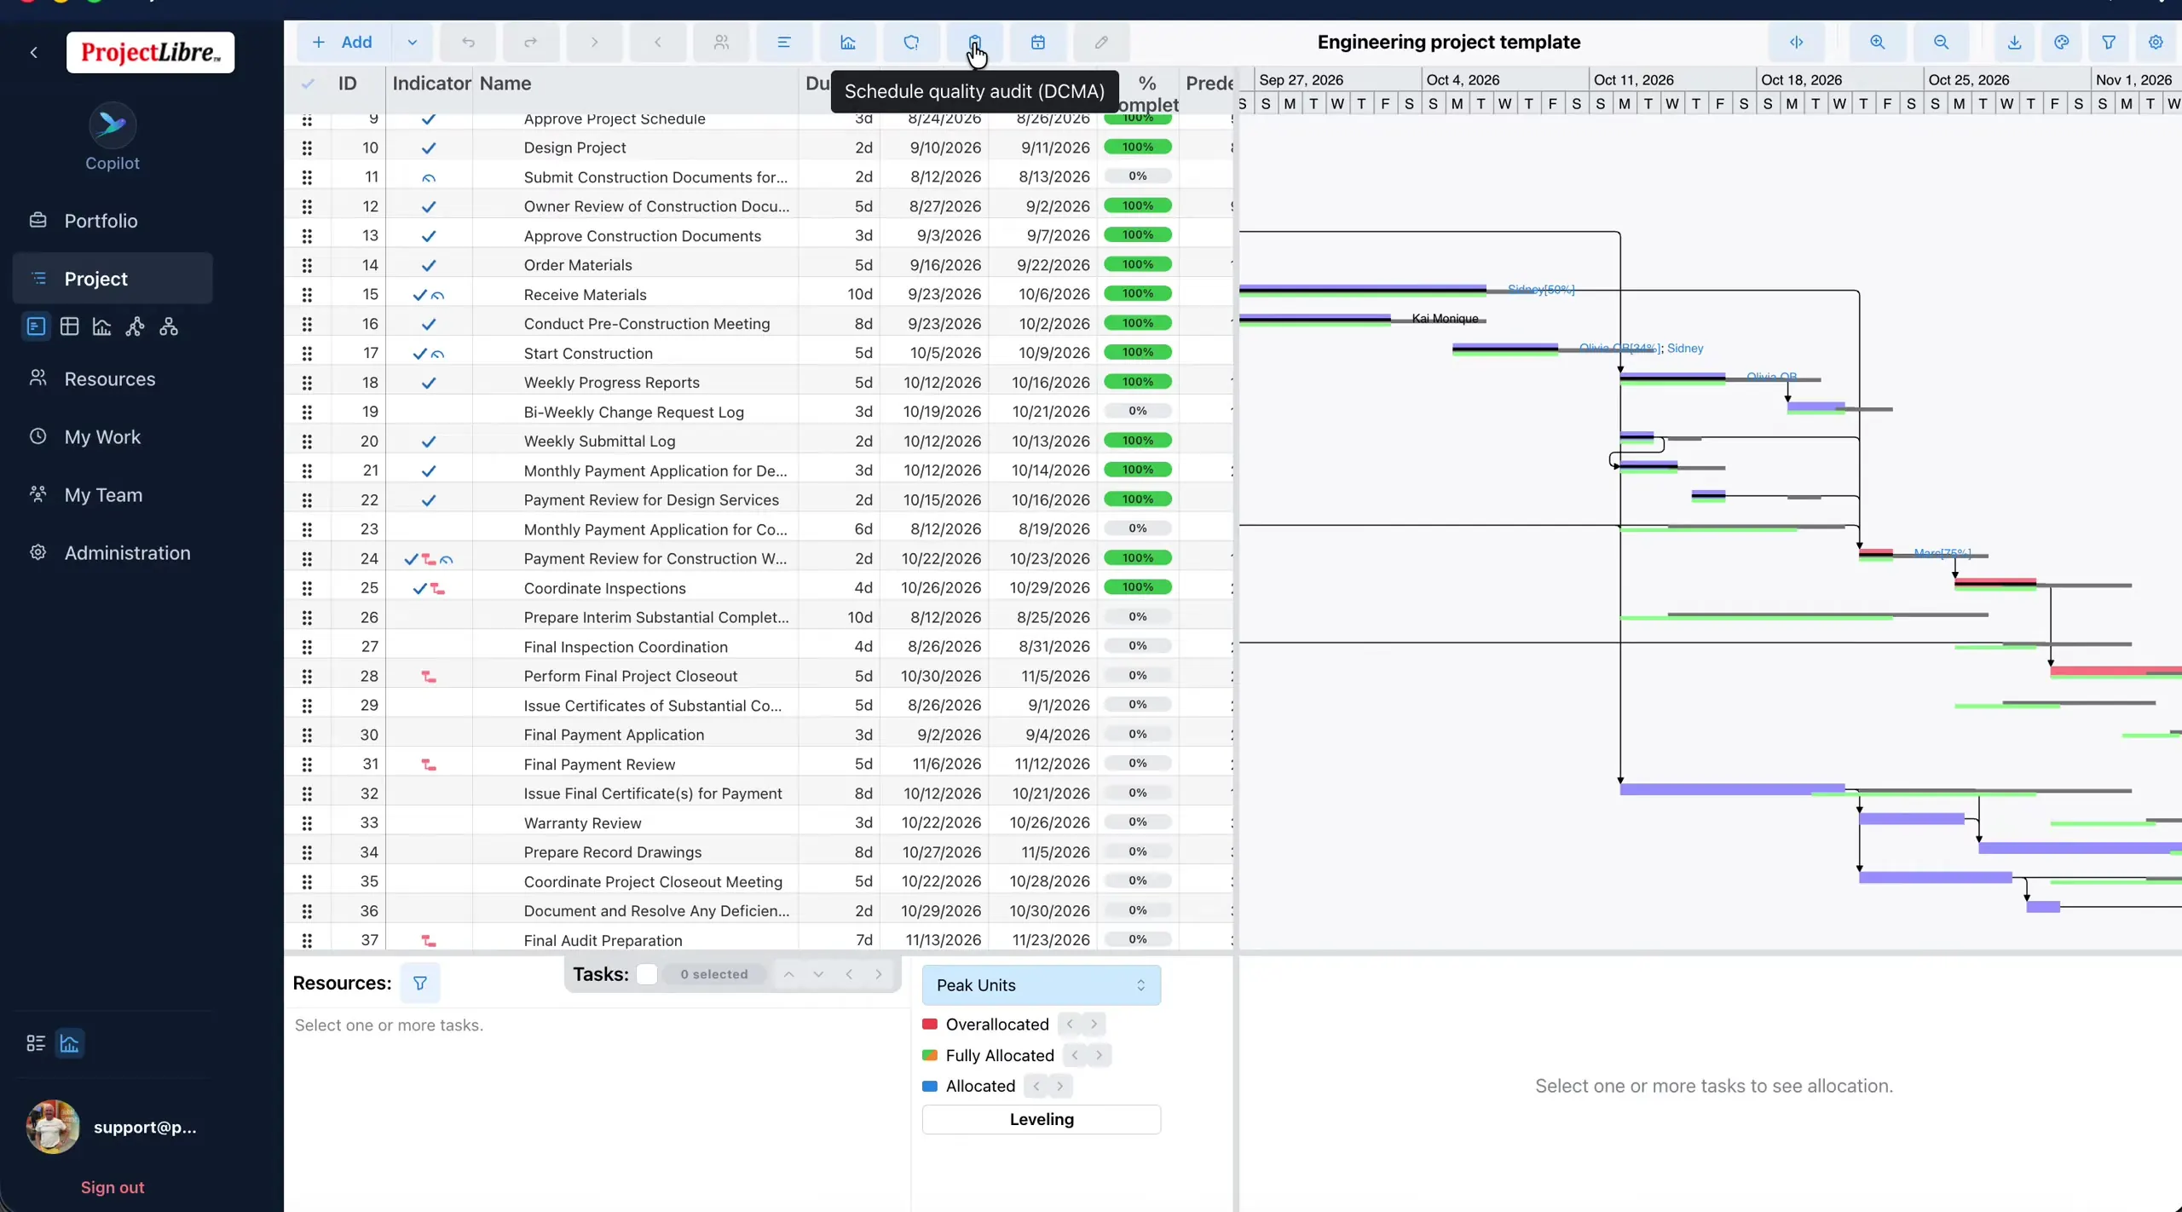
Task: Zoom in on the Gantt chart
Action: coord(1877,42)
